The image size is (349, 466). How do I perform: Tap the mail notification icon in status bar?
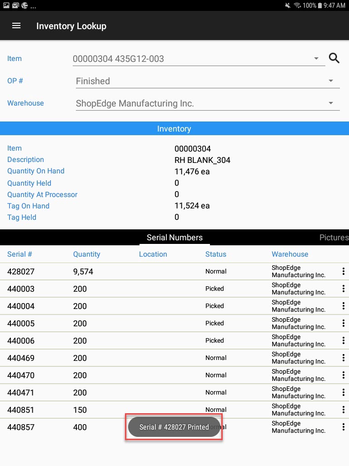point(15,5)
